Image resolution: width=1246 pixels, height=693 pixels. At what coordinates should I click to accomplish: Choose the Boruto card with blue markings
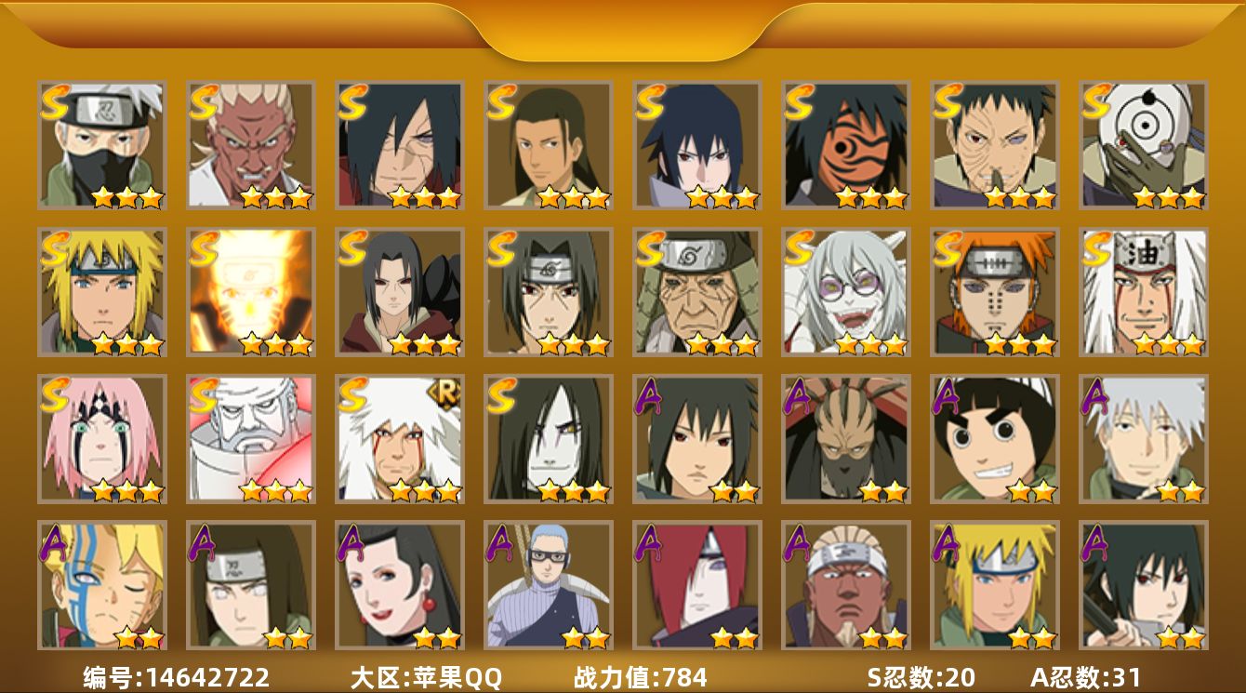click(102, 585)
